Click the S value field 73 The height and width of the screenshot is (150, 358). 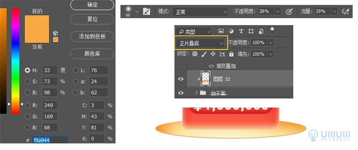point(50,82)
